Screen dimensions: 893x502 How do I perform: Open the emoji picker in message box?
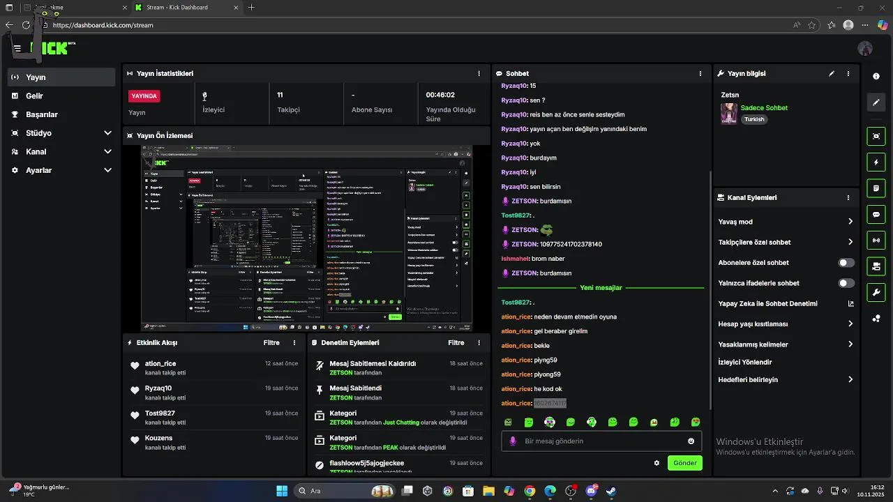click(691, 441)
